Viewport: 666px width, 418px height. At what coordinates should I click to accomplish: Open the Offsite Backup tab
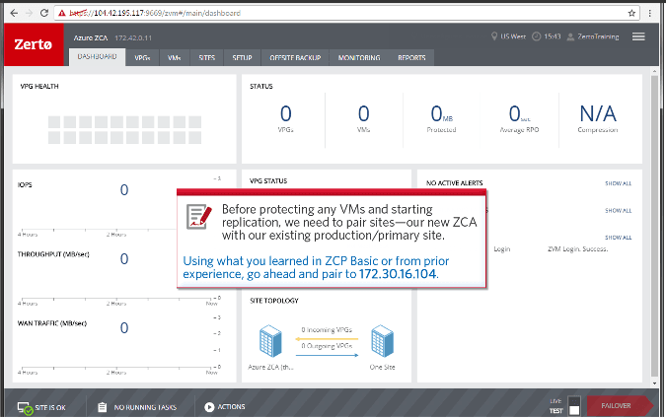[x=295, y=58]
